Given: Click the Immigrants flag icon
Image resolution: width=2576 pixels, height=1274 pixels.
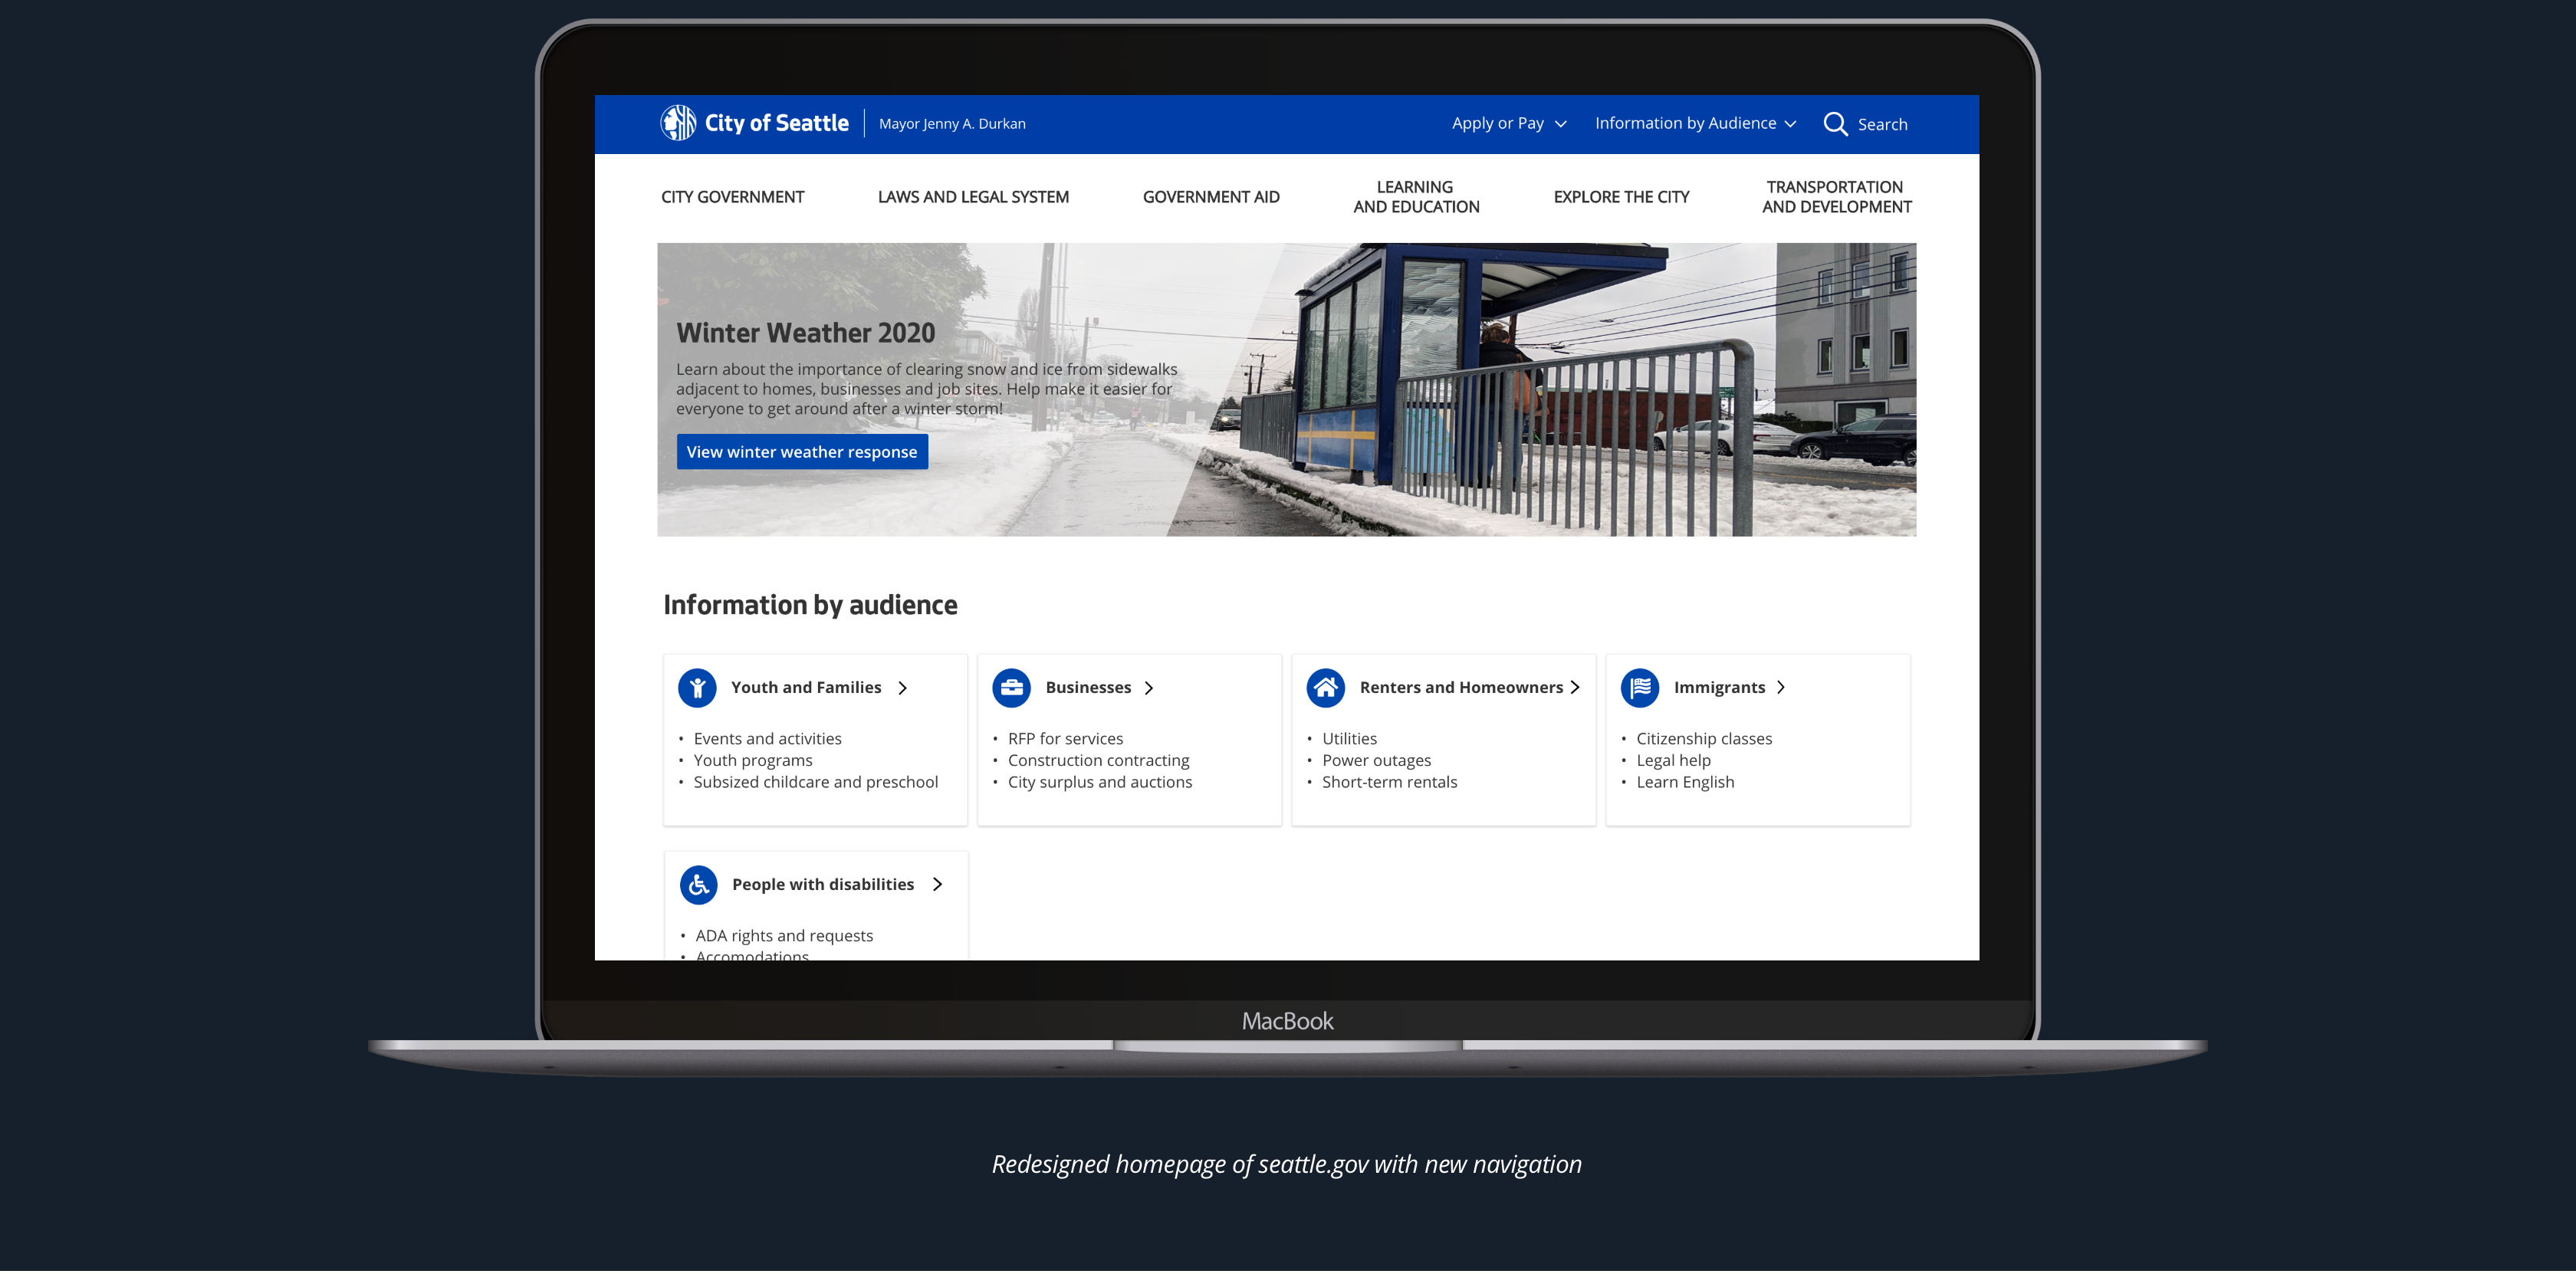Looking at the screenshot, I should pyautogui.click(x=1639, y=688).
